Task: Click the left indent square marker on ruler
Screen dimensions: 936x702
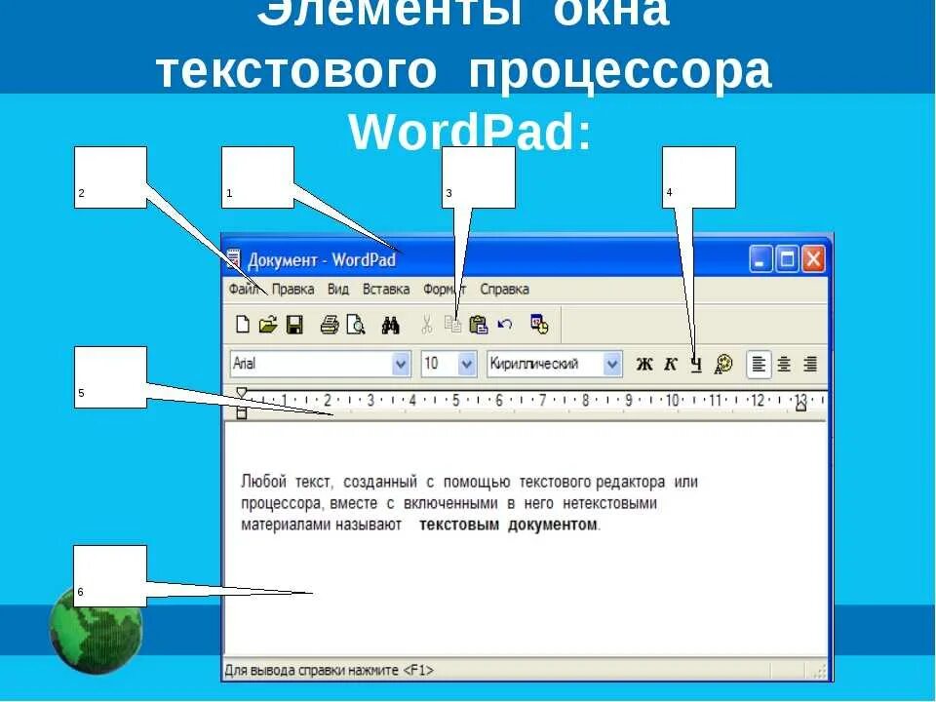Action: (x=241, y=412)
